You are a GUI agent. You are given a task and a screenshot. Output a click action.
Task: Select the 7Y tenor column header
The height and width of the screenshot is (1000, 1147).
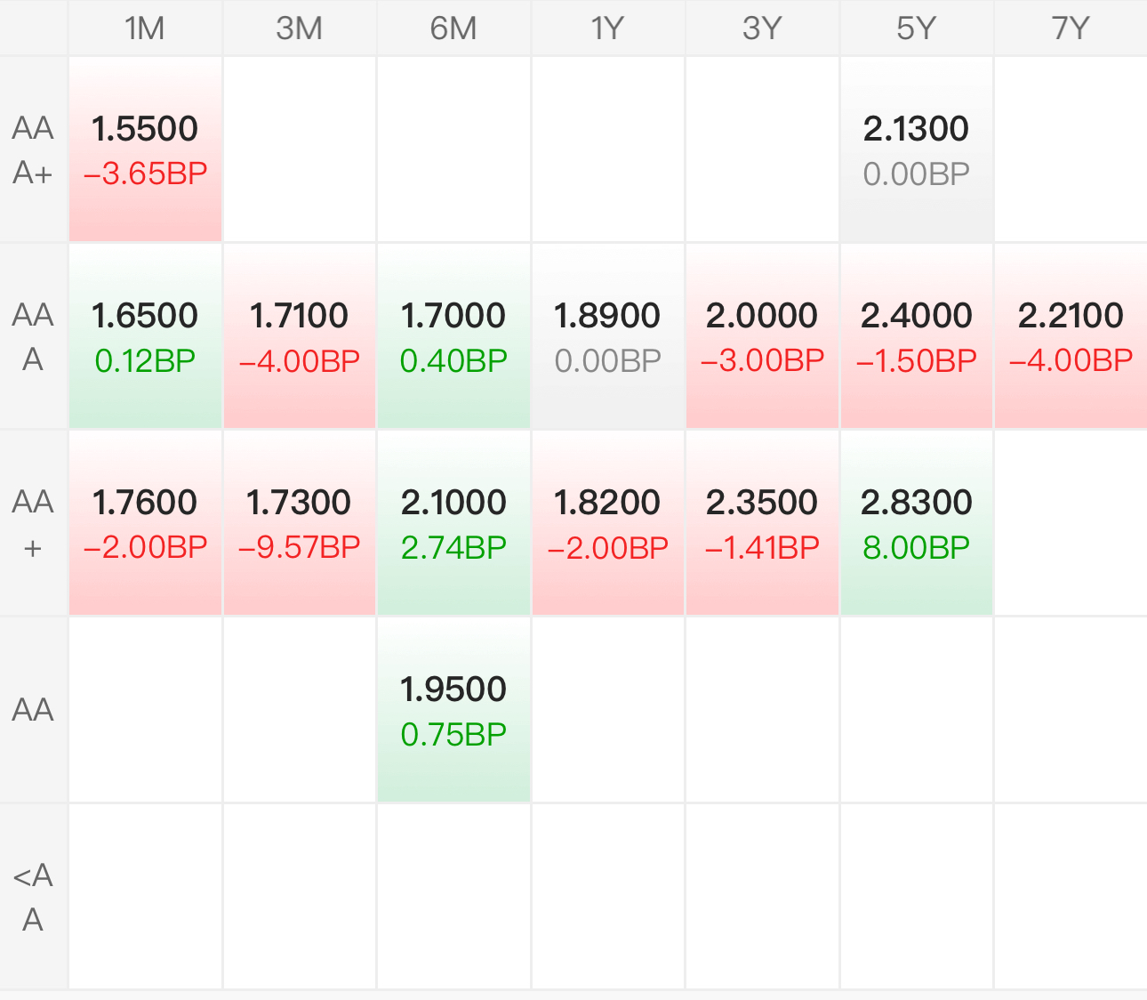[x=1070, y=28]
